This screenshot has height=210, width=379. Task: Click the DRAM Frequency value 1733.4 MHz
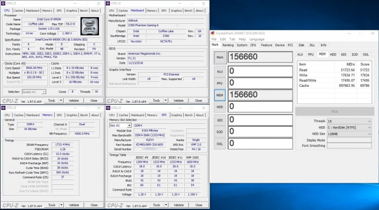(63, 145)
